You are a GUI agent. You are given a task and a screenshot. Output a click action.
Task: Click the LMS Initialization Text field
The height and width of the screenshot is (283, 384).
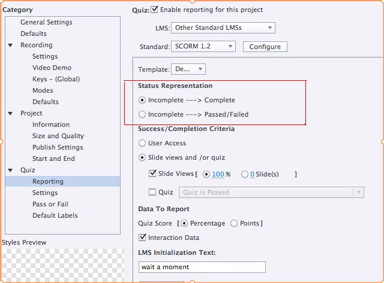coord(202,267)
